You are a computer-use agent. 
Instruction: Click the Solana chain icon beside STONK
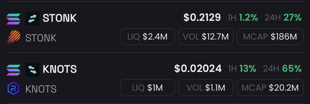[x=13, y=19]
